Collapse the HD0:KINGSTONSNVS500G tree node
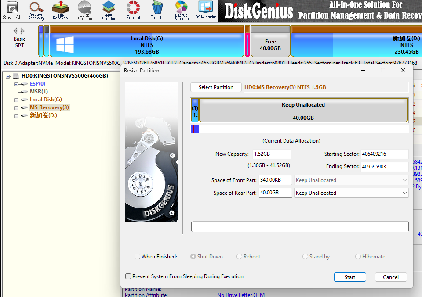This screenshot has height=297, width=422. (8, 76)
